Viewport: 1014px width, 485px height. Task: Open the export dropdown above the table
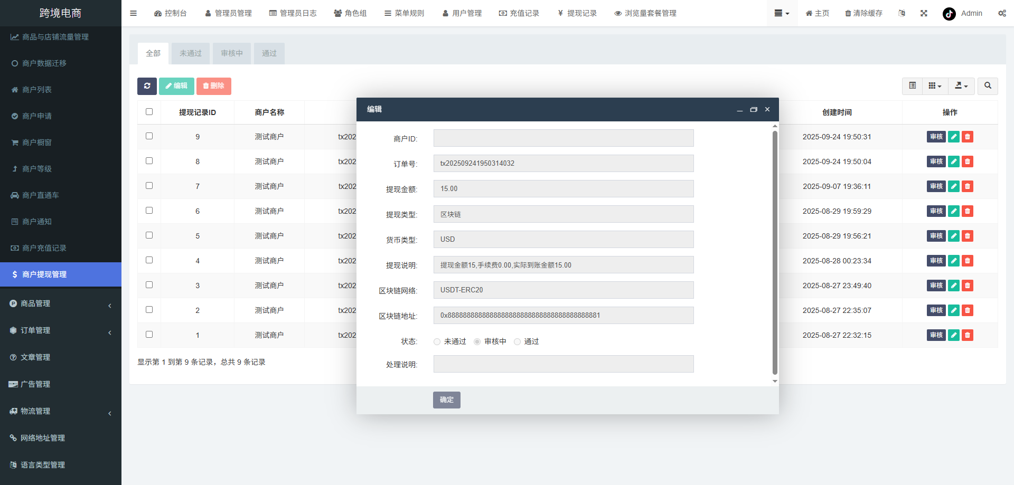961,85
